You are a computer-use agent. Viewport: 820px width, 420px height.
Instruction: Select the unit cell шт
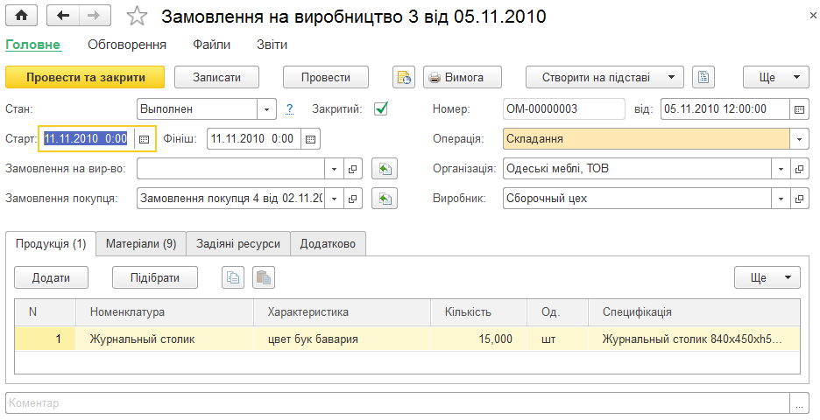coord(558,339)
